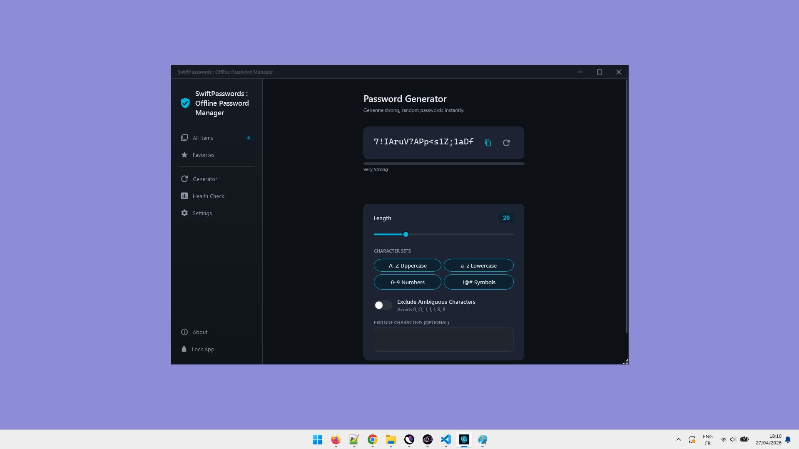The height and width of the screenshot is (449, 799).
Task: Minimize the SwiftPasswords window
Action: point(580,72)
